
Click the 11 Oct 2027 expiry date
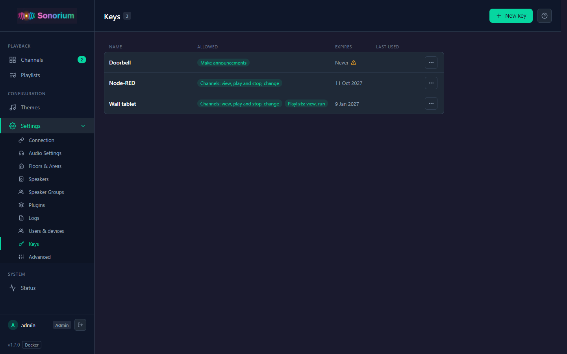[x=348, y=83]
